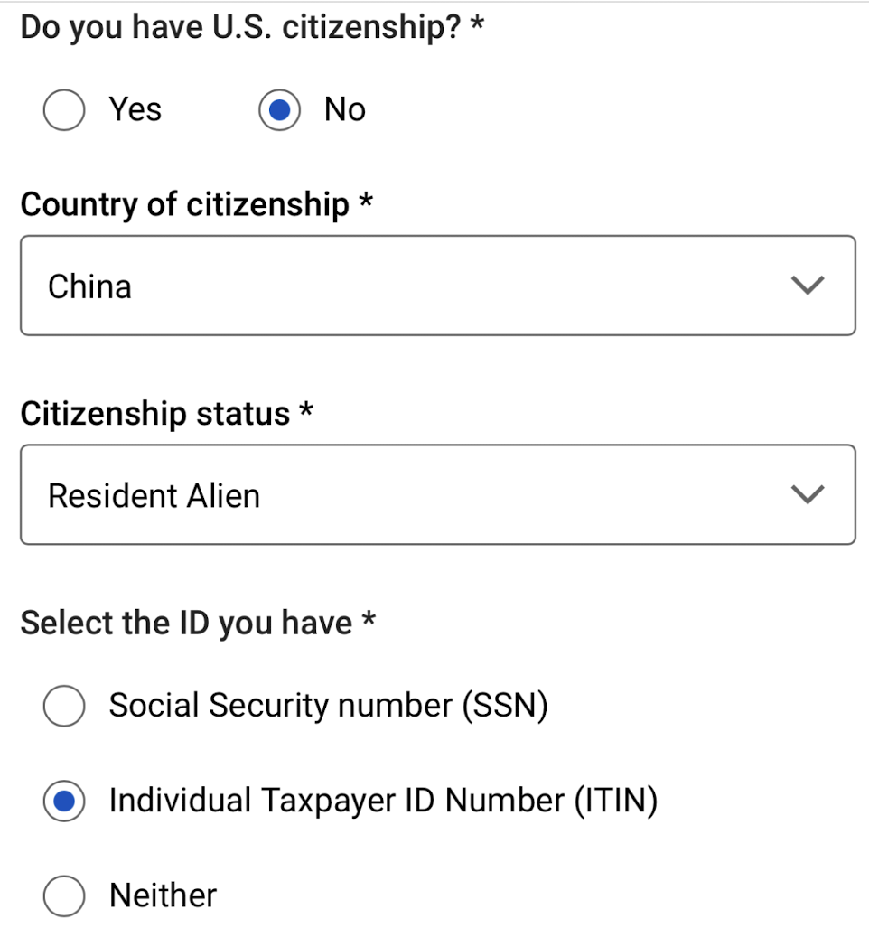Viewport: 869px width, 947px height.
Task: Click the ITIN option label text
Action: click(384, 801)
